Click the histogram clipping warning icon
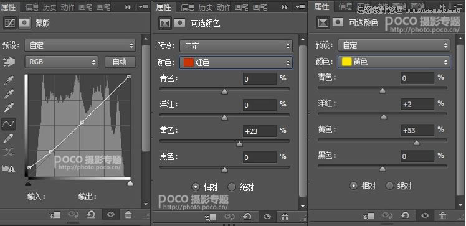Screen dimensions: 466x226 click(x=9, y=168)
